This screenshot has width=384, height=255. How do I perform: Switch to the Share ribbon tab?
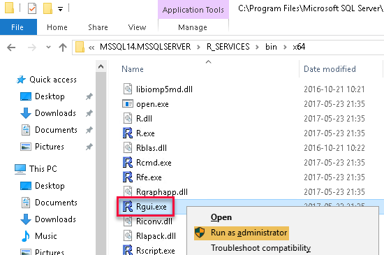pyautogui.click(x=98, y=27)
